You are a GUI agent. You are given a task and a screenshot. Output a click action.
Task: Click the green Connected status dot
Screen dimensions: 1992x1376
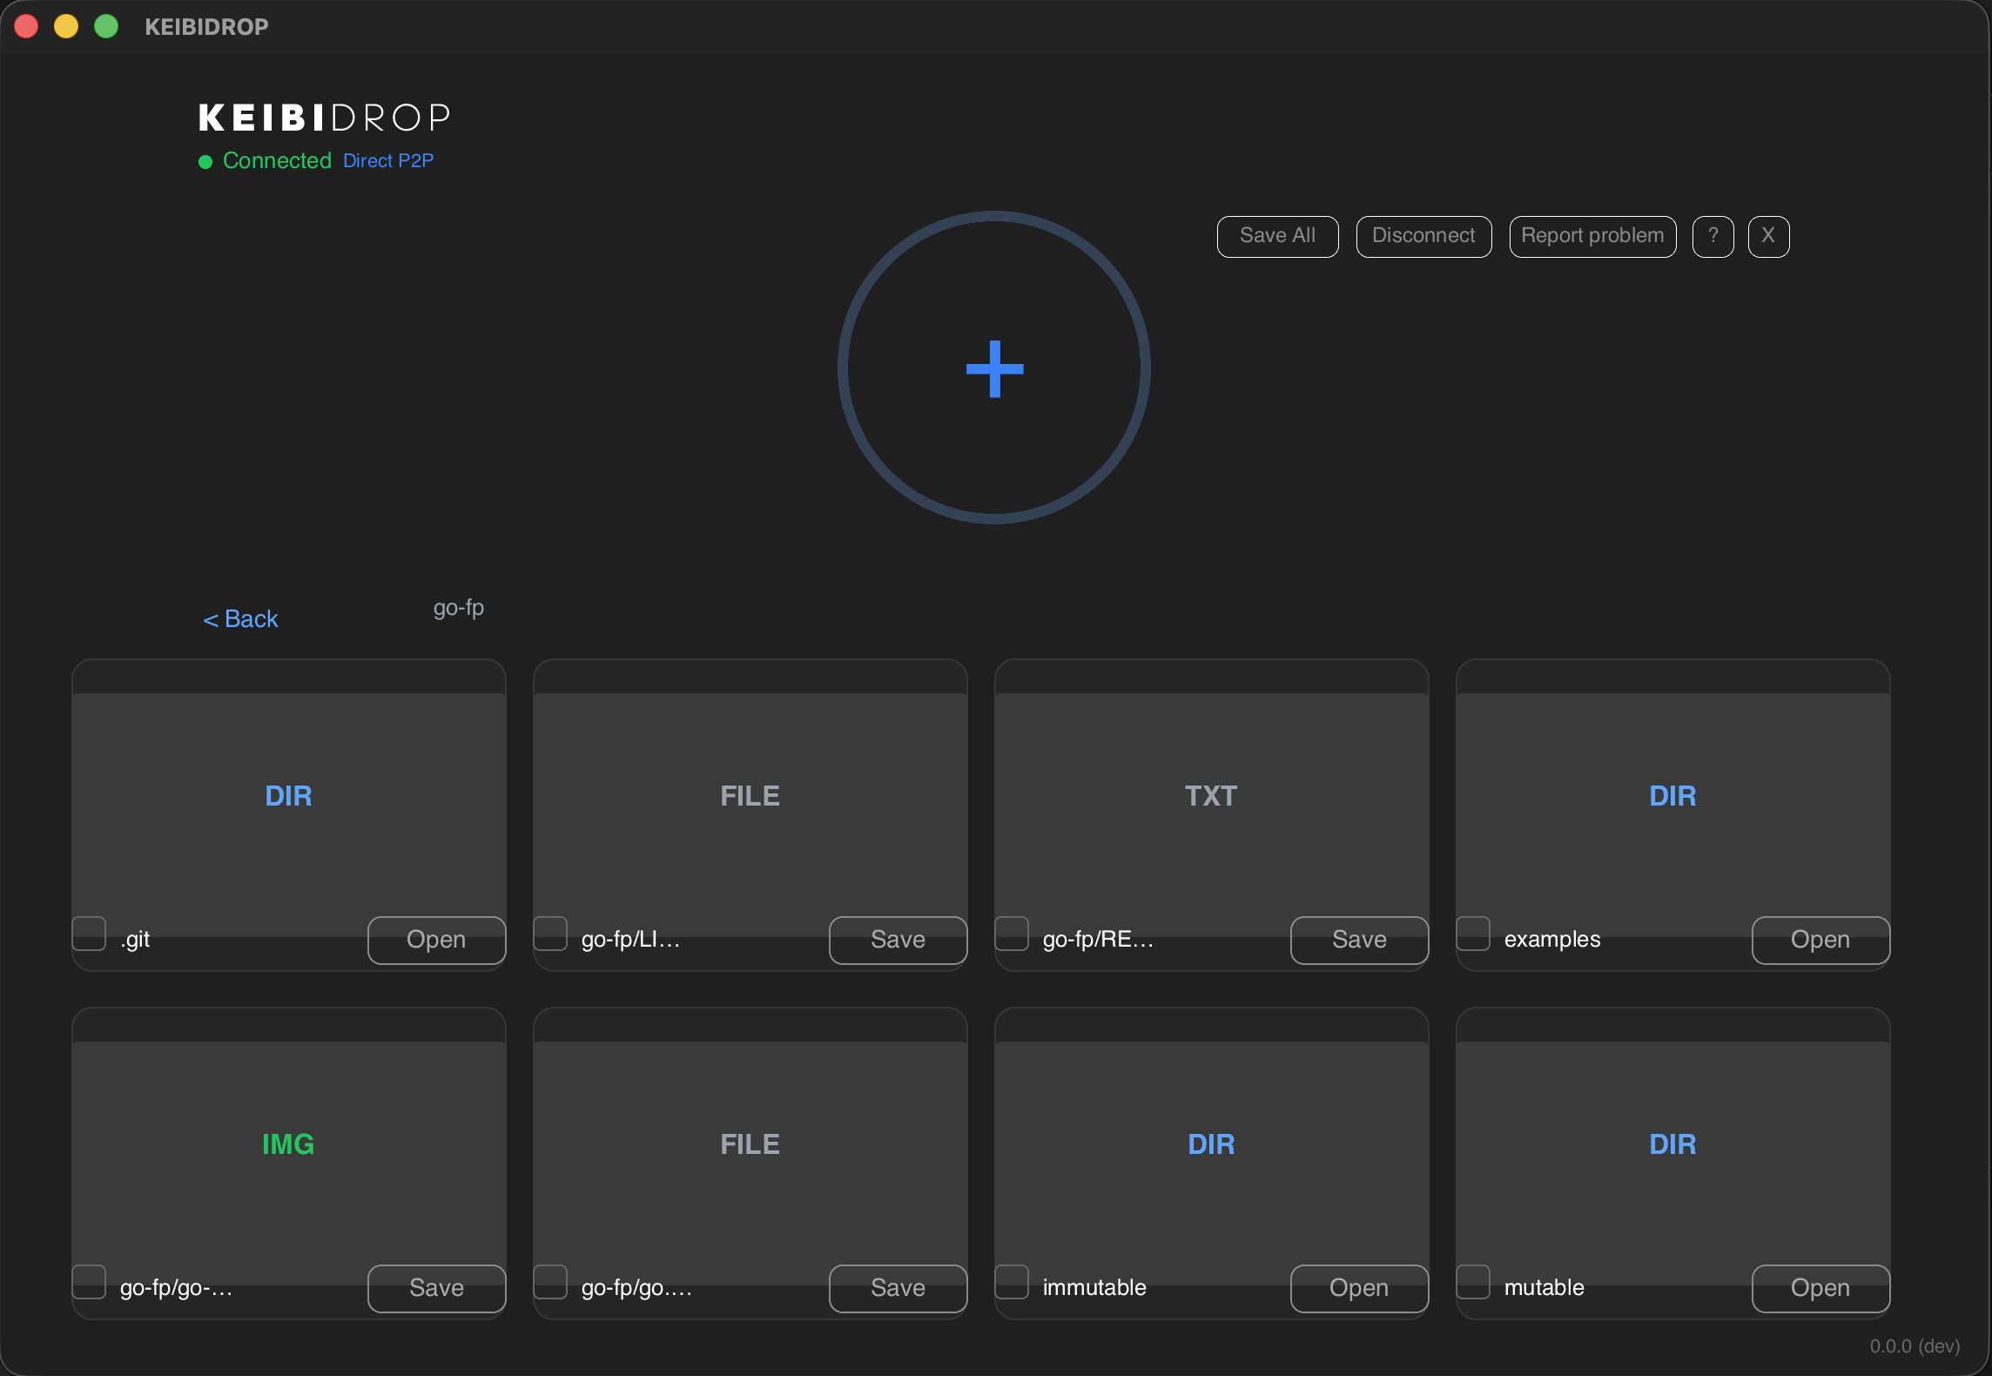click(x=205, y=162)
